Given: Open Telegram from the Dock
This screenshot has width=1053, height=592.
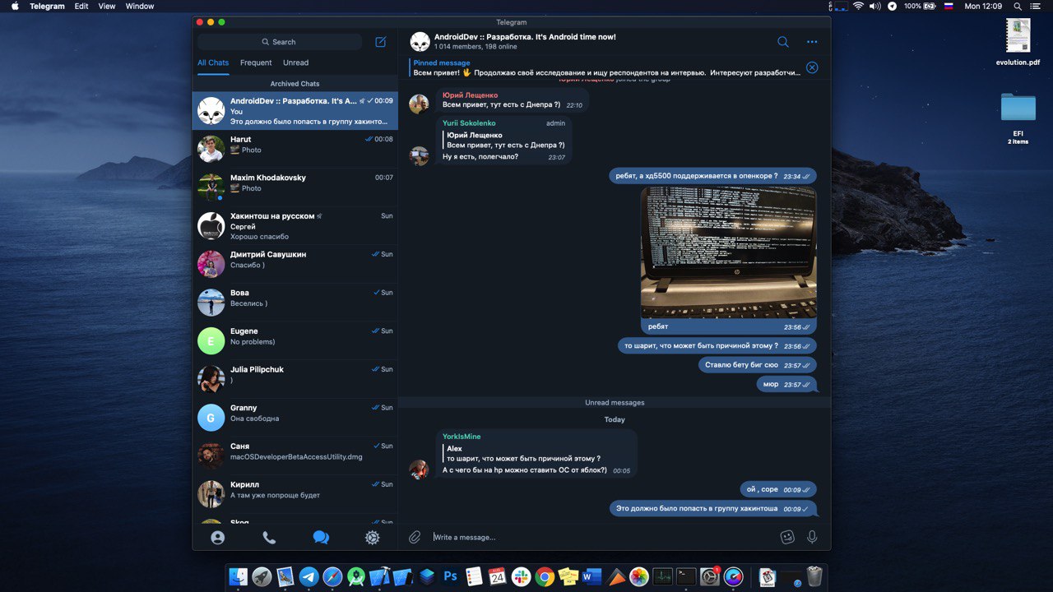Looking at the screenshot, I should point(308,577).
